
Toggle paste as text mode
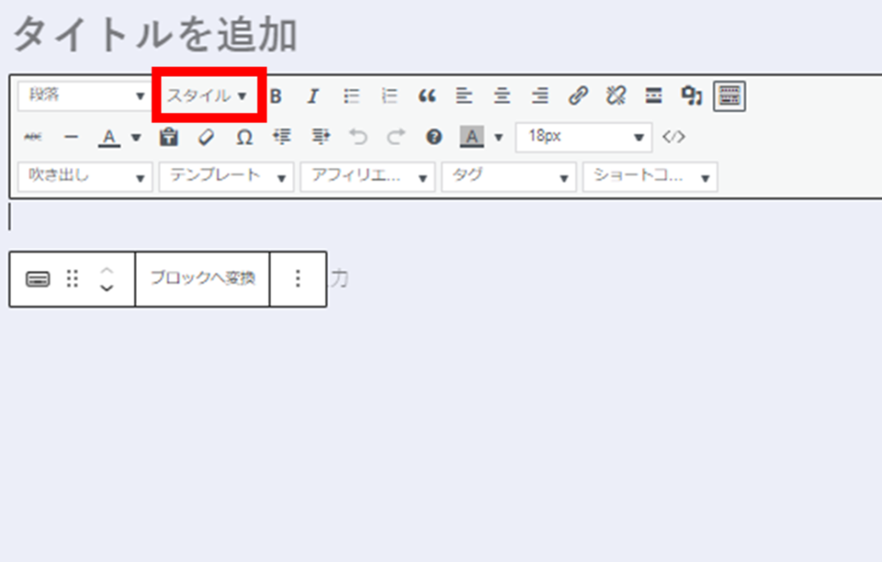pyautogui.click(x=169, y=137)
